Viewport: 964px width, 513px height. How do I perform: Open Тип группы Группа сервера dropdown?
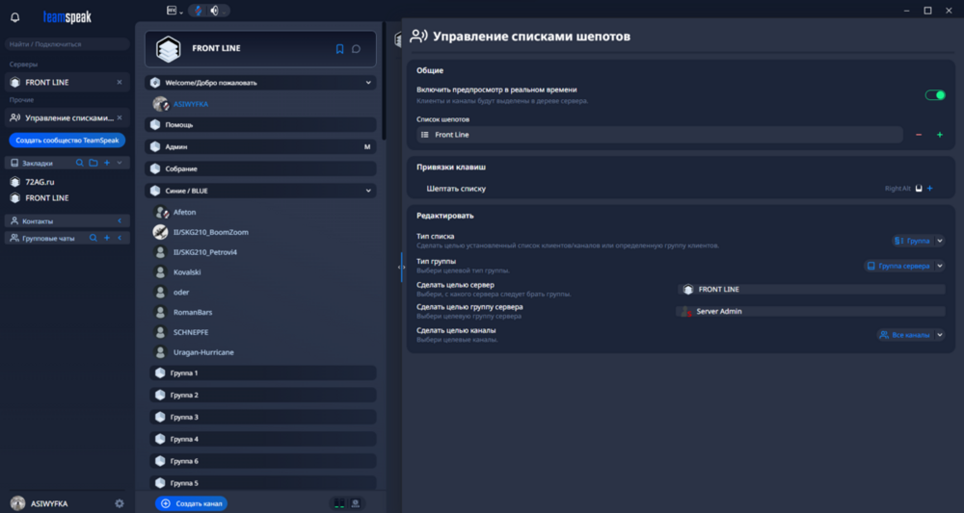click(x=904, y=267)
